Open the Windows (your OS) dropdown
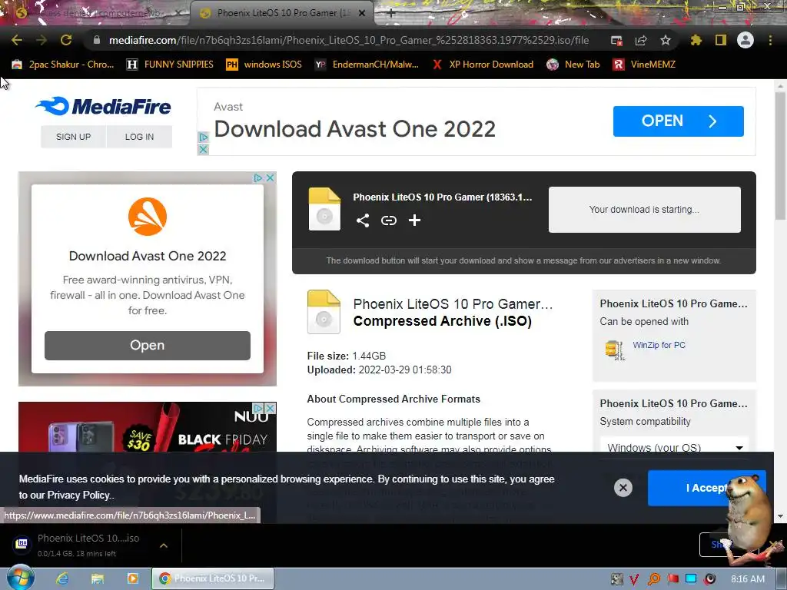The image size is (787, 590). (x=674, y=446)
